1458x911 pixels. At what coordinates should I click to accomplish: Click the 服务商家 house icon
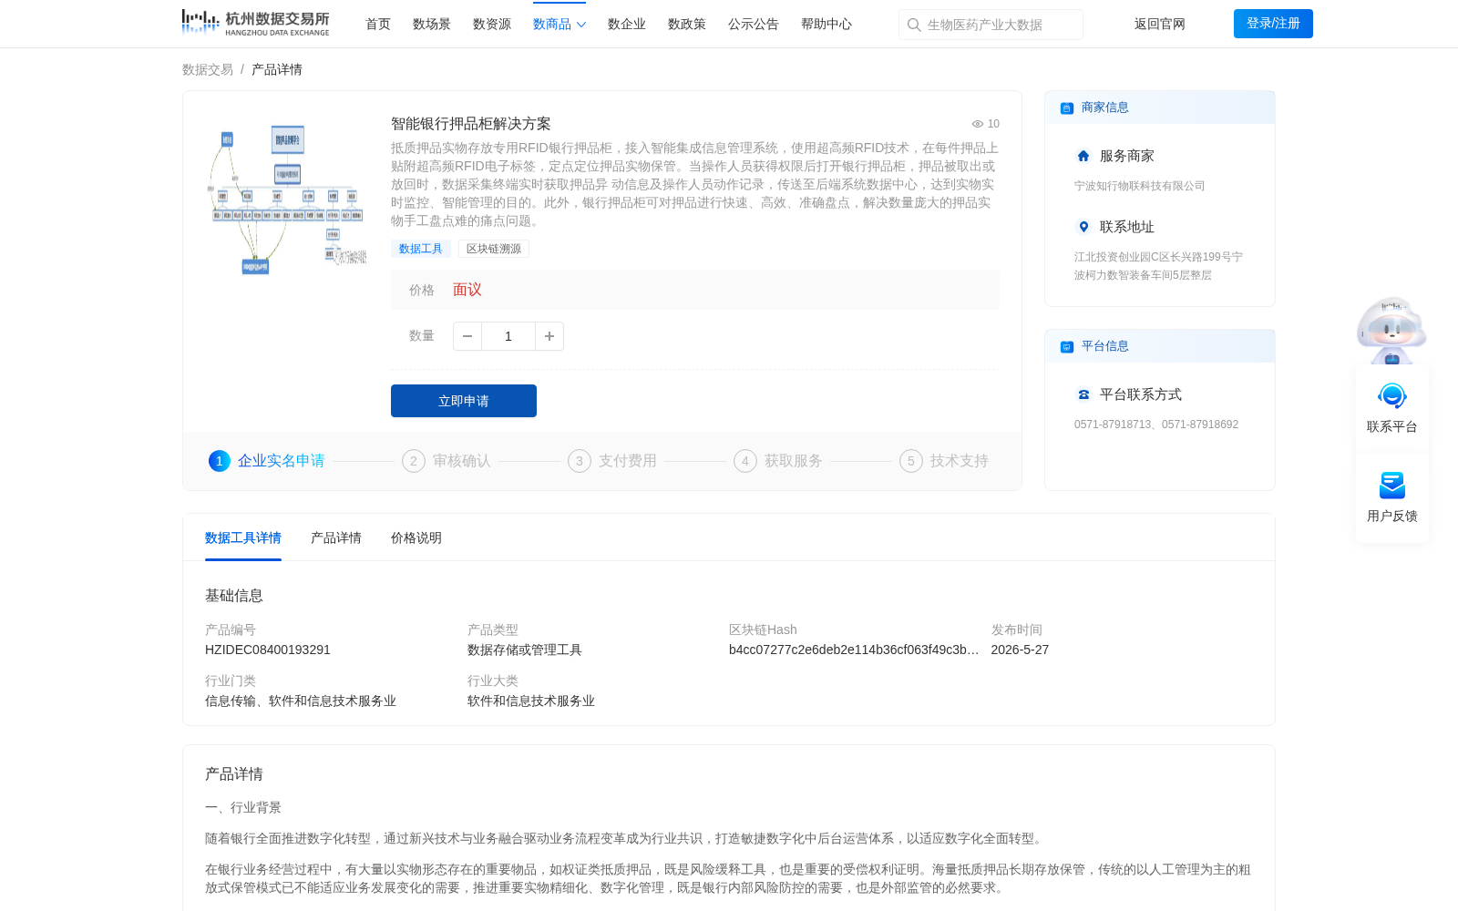(x=1083, y=156)
